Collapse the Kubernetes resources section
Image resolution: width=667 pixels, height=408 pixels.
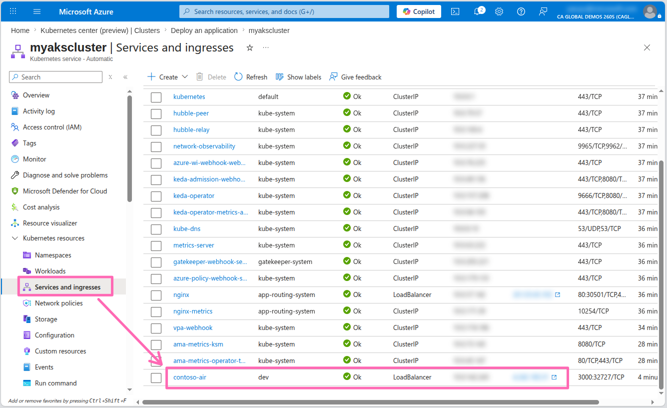[14, 238]
